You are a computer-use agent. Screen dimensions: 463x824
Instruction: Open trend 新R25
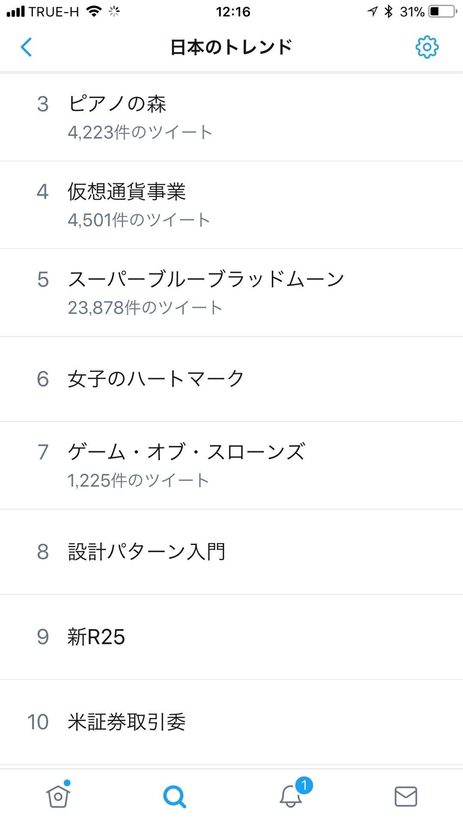click(231, 637)
